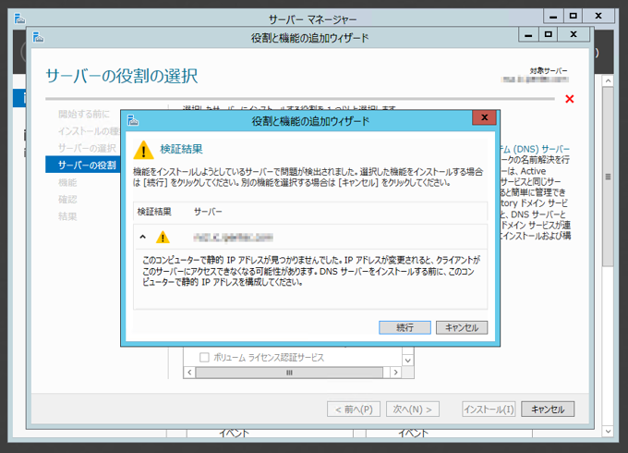Minimize the サーバー マネージャー window
This screenshot has width=628, height=453.
tap(553, 16)
